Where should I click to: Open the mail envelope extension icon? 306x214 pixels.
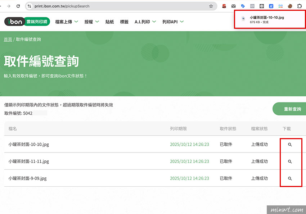234,6
